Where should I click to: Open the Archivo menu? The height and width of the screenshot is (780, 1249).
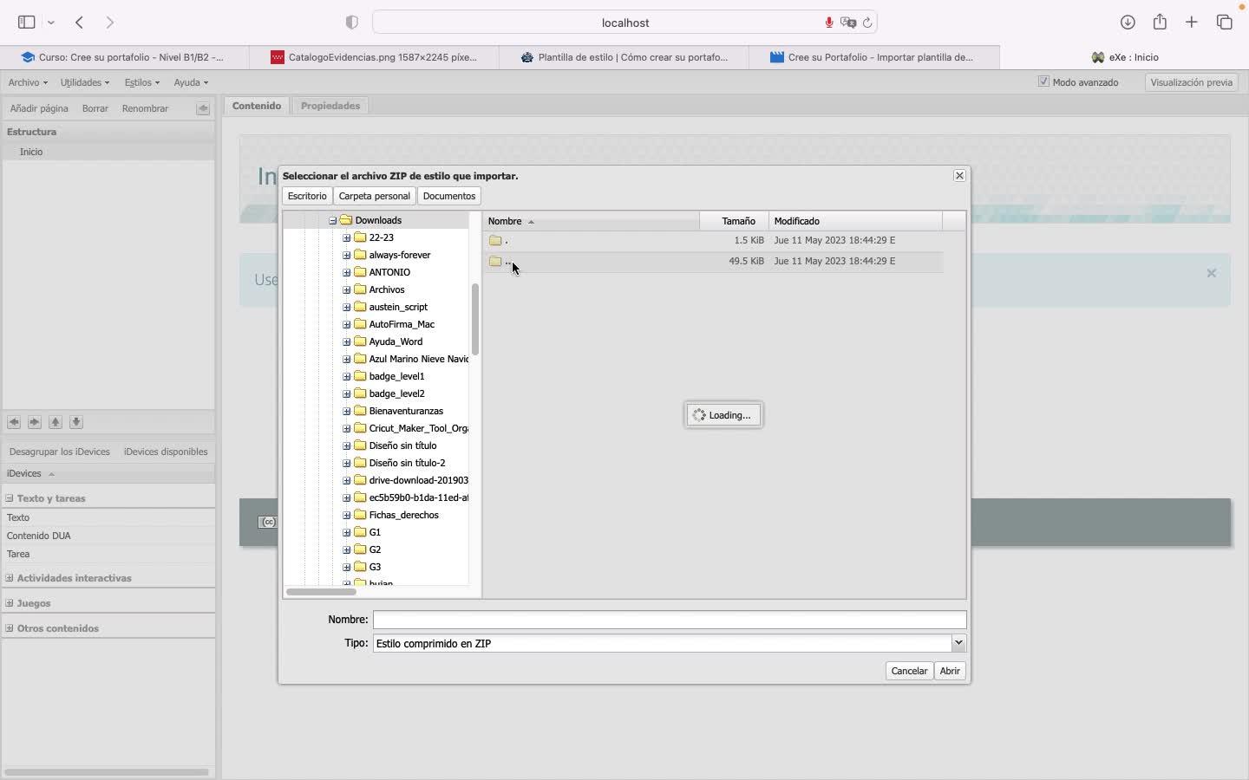point(28,82)
